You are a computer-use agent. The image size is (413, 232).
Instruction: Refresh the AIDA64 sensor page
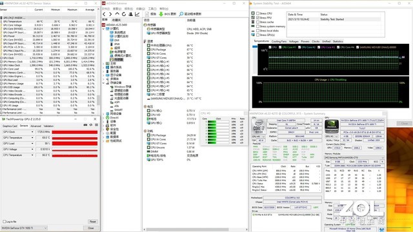pyautogui.click(x=124, y=14)
